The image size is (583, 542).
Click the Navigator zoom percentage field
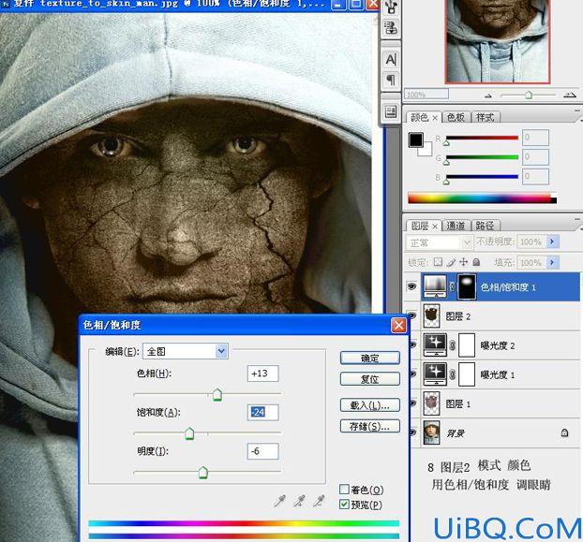click(x=426, y=95)
